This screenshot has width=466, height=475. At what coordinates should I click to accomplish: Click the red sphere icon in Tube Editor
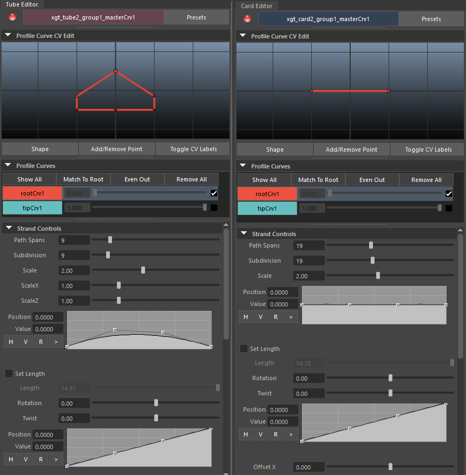point(12,17)
